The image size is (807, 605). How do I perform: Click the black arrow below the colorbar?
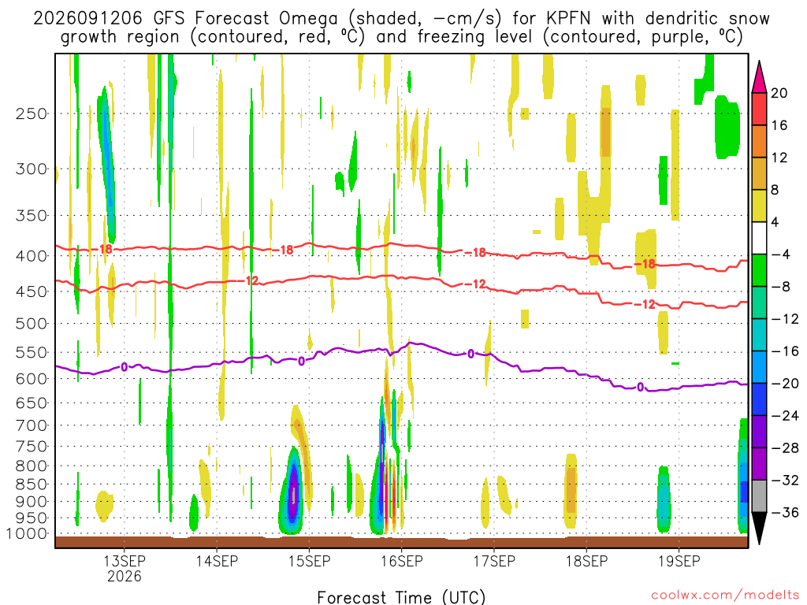pos(759,529)
